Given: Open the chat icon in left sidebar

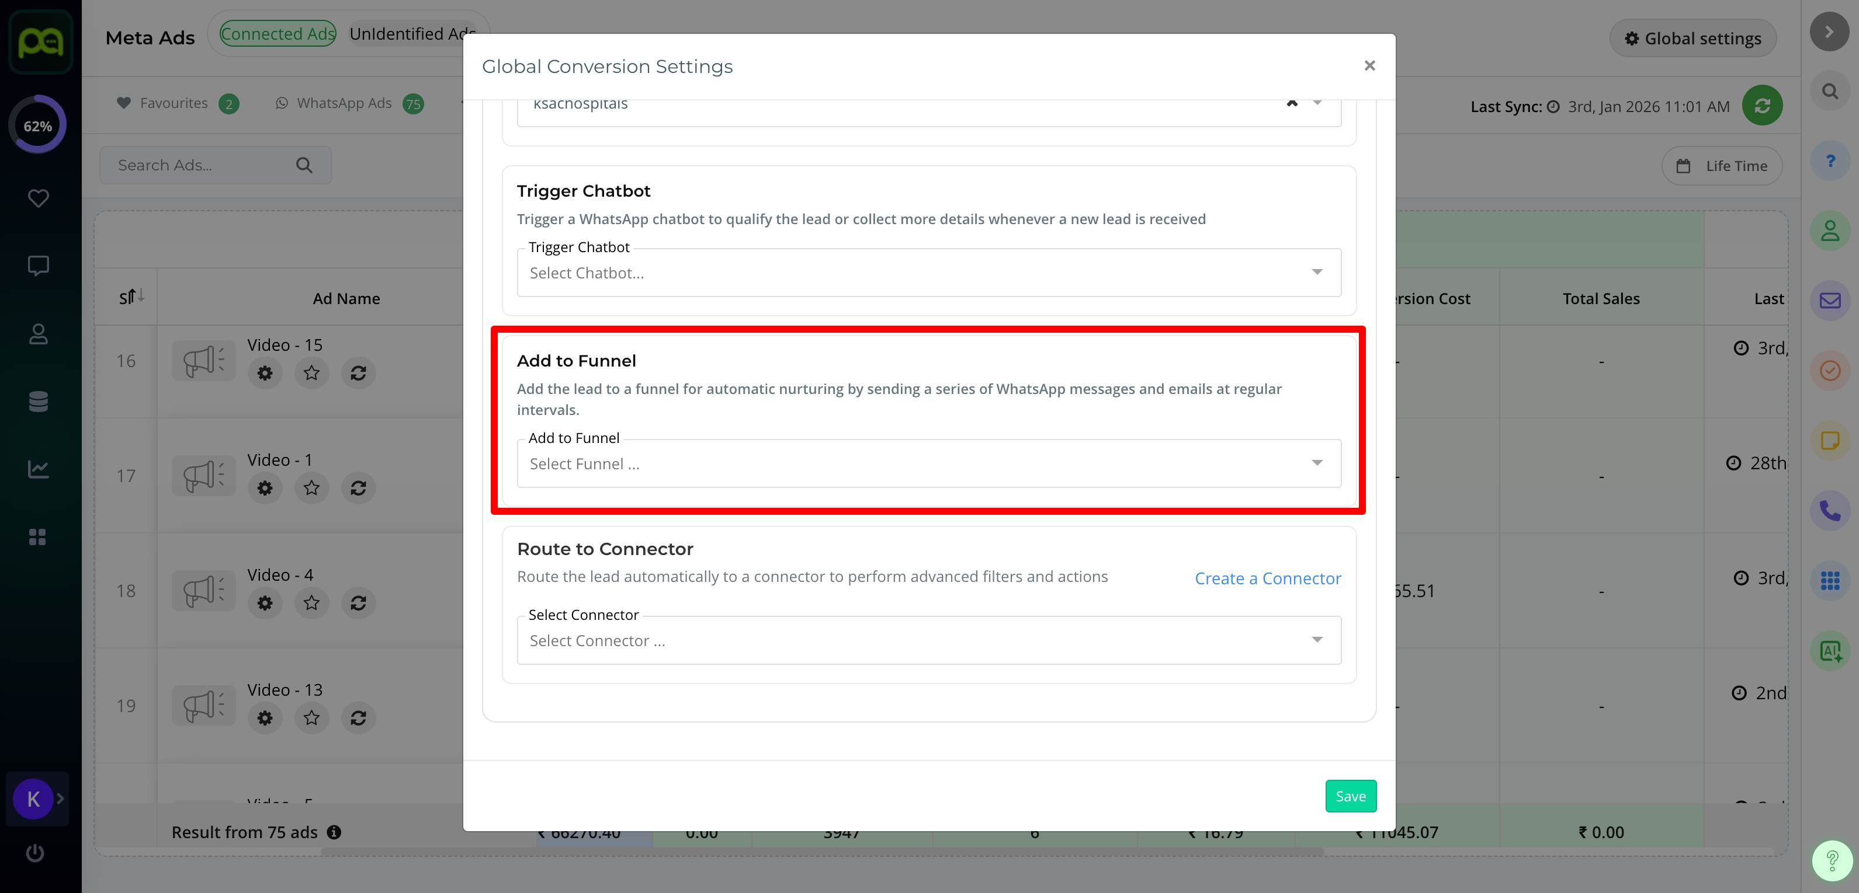Looking at the screenshot, I should [x=38, y=266].
